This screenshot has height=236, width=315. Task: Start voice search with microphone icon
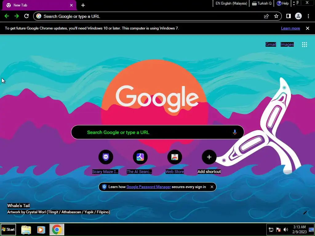point(235,132)
